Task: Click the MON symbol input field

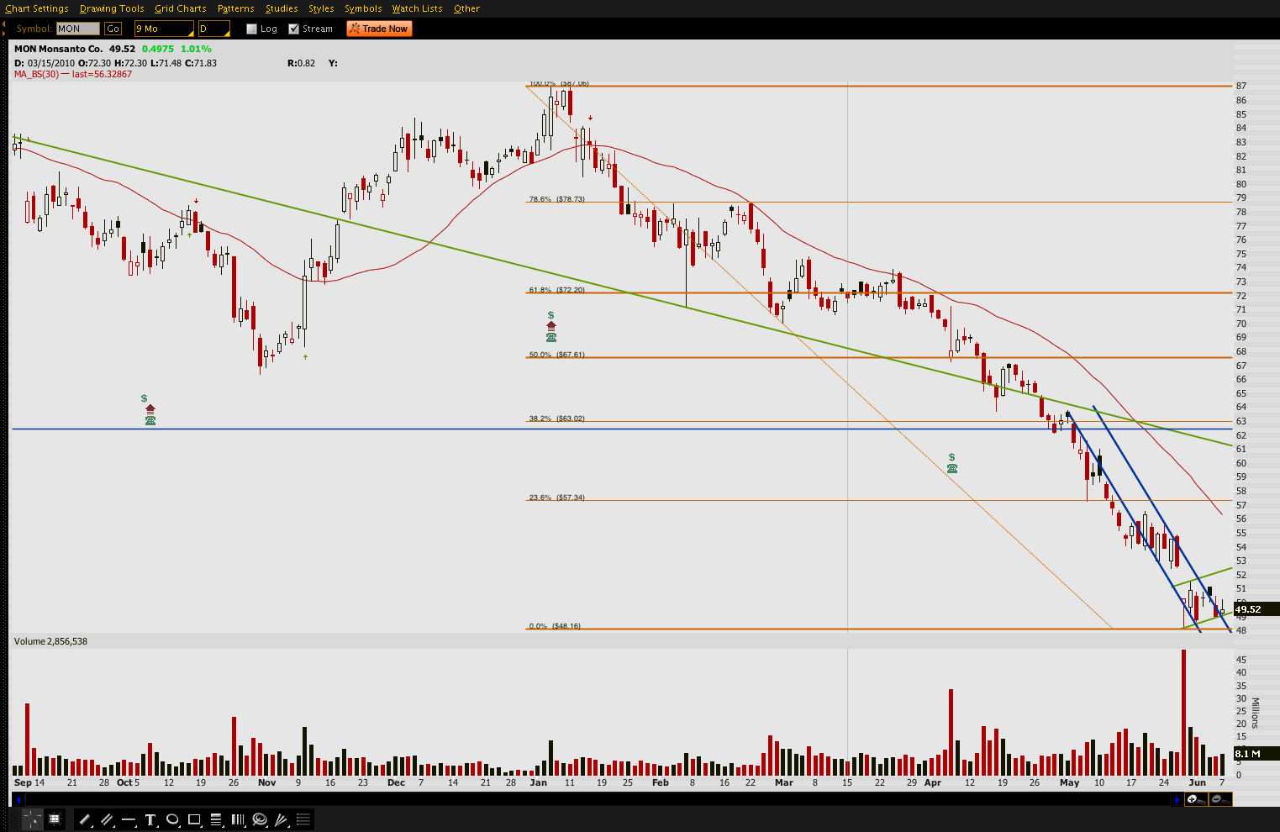Action: [77, 29]
